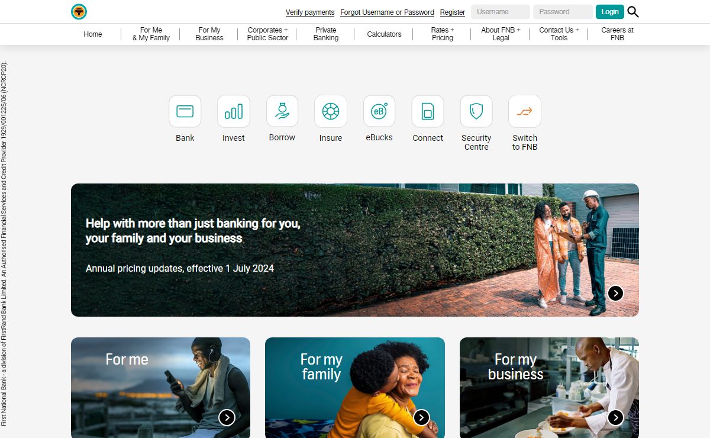
Task: Open the Calculators menu
Action: click(384, 34)
